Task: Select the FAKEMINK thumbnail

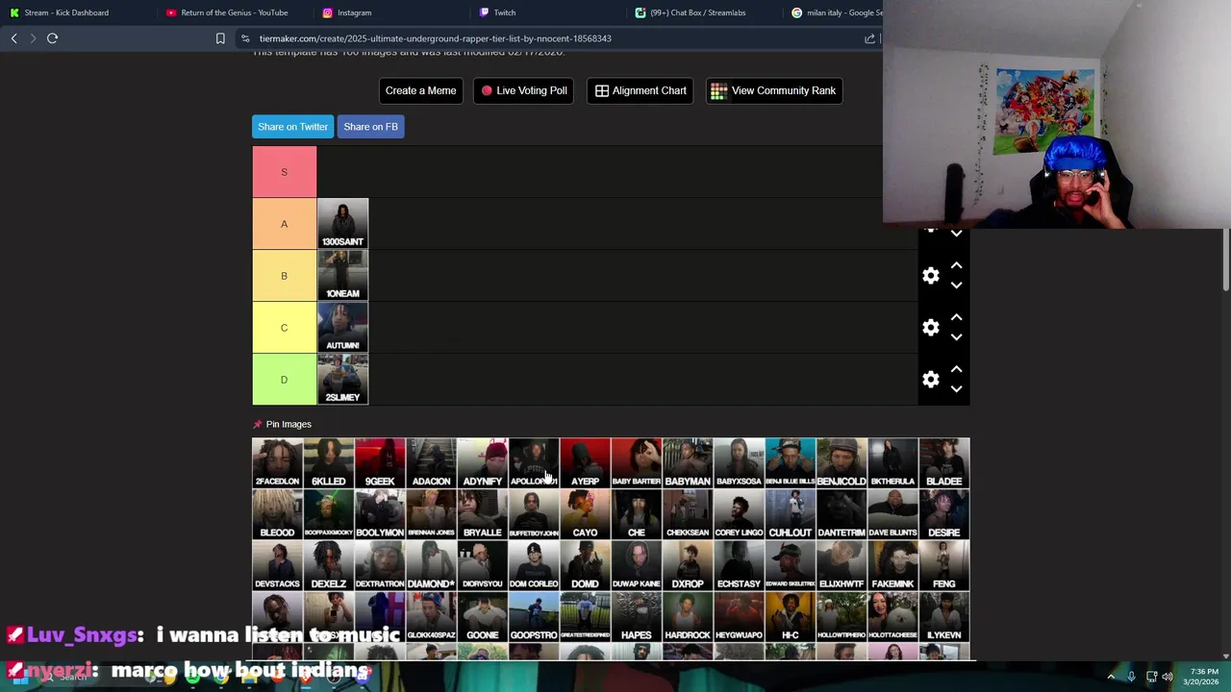Action: [x=892, y=566]
